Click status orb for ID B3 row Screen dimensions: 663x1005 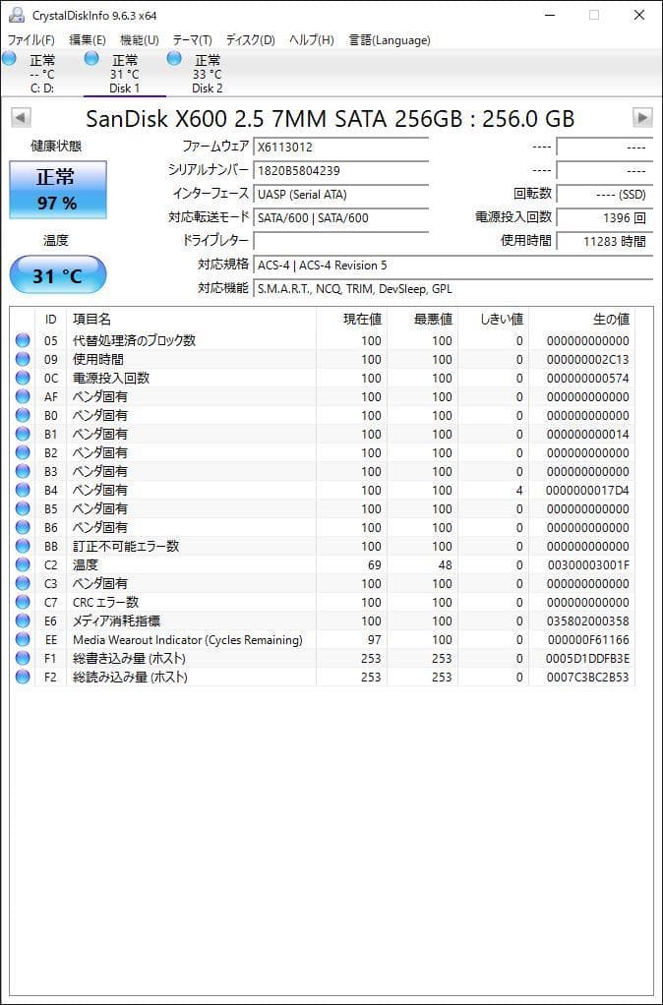click(x=23, y=471)
